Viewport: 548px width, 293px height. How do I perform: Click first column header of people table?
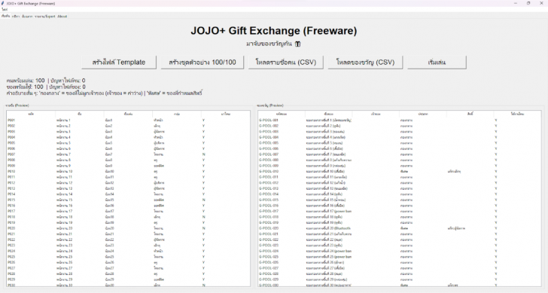point(31,114)
